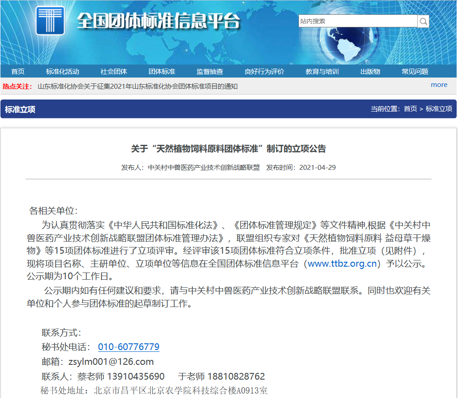
Task: Click the publish date 2021-04-29
Action: [317, 168]
